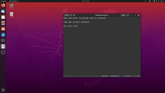Open the Help icon in dock
This screenshot has height=93, width=165.
click(3, 35)
